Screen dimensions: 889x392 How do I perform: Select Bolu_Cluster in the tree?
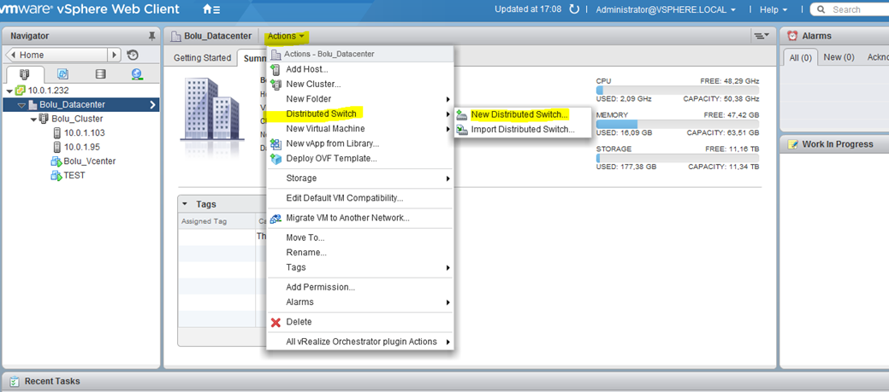(x=77, y=119)
